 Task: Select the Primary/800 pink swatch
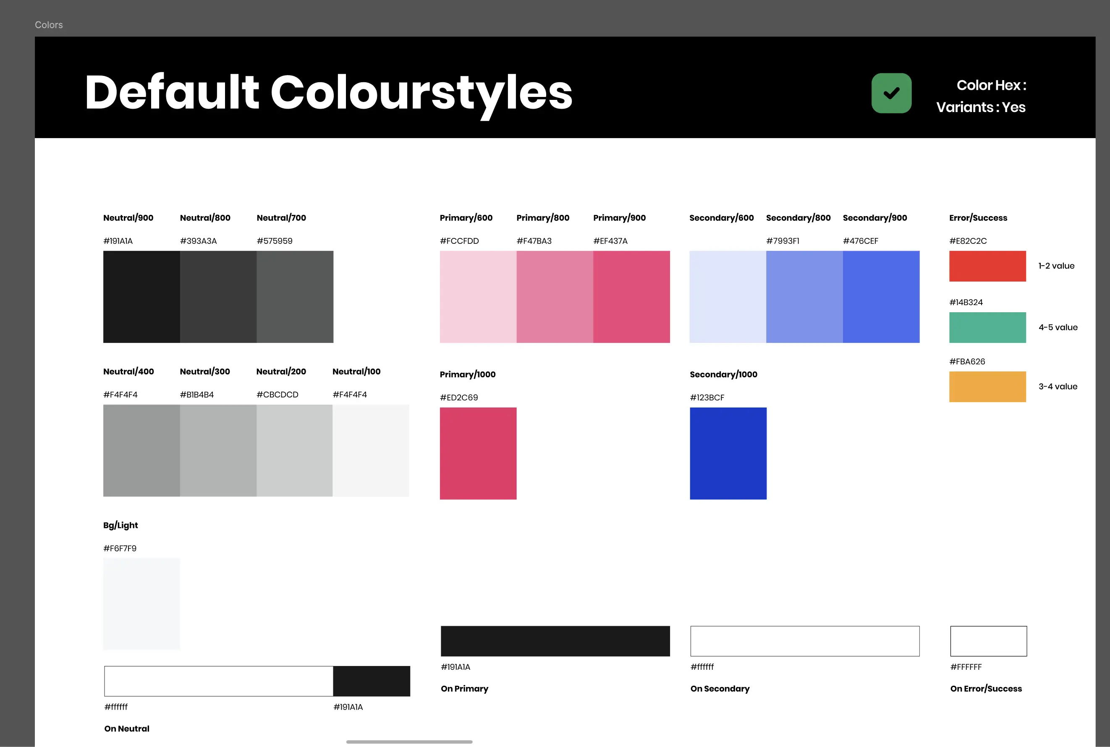point(555,297)
